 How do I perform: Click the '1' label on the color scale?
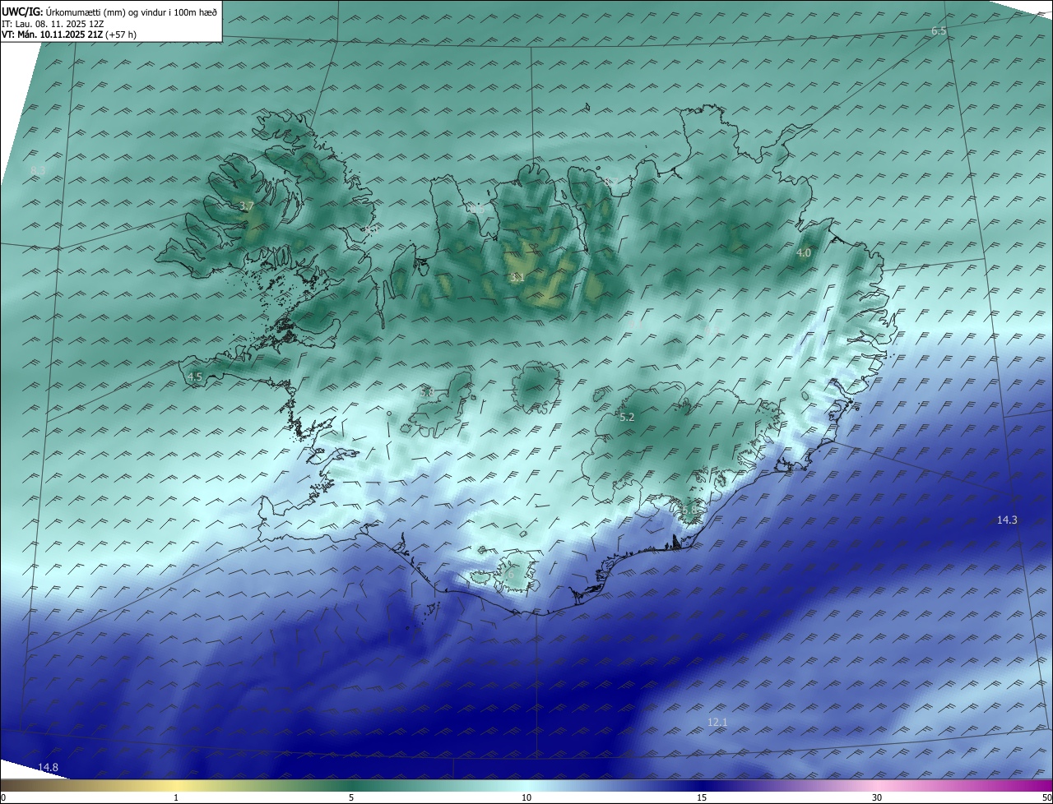(x=176, y=797)
